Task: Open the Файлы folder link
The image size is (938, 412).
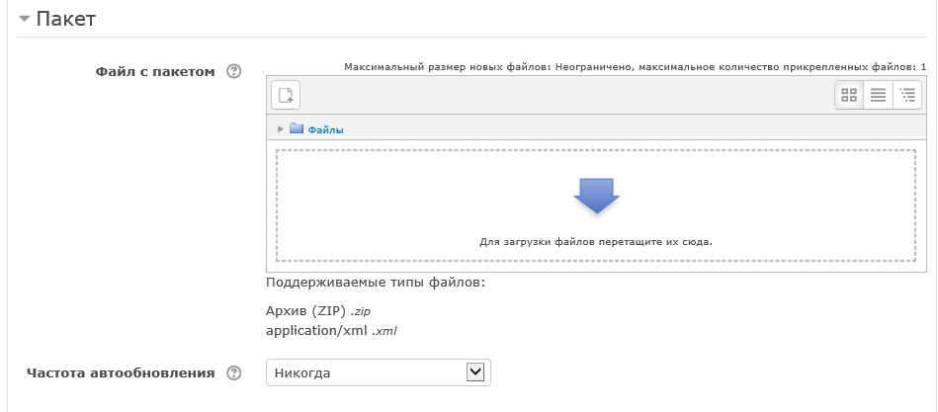Action: pyautogui.click(x=325, y=129)
